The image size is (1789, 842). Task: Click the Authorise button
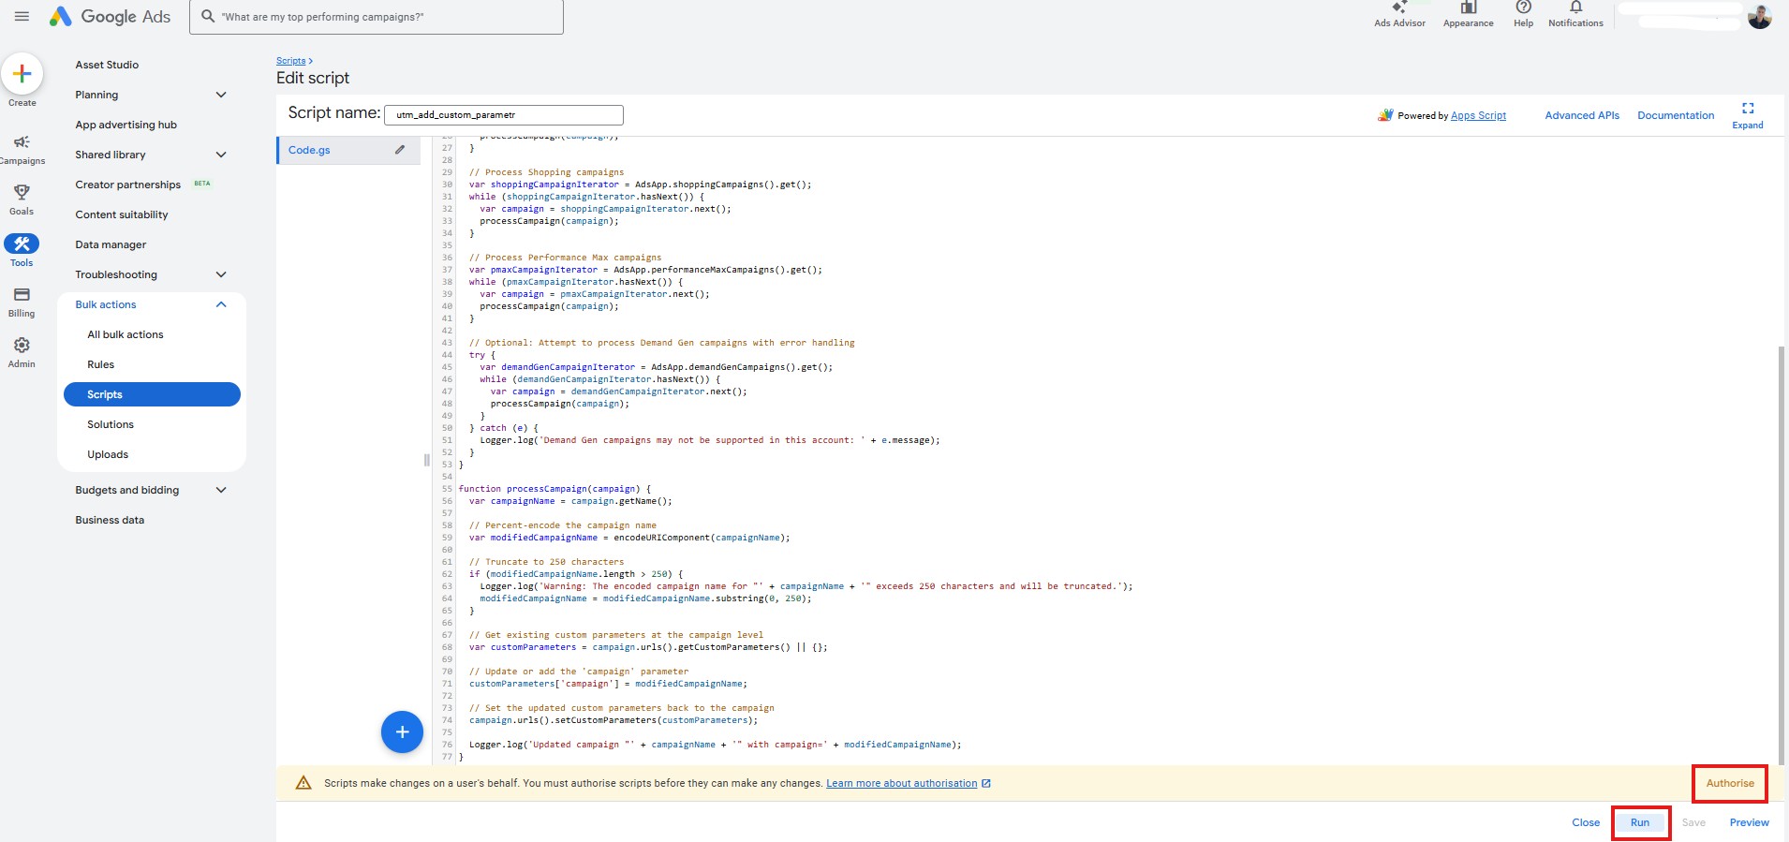1729,783
